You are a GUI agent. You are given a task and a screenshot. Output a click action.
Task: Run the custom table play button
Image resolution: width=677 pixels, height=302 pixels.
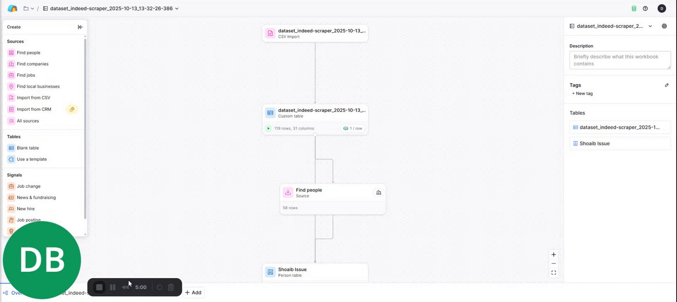pos(269,128)
